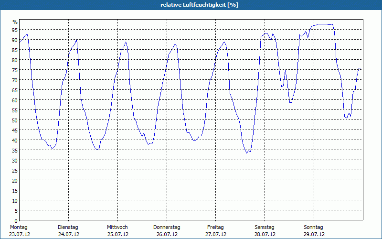This screenshot has height=239, width=382.
Task: Click the y-axis value '60'
Action: [x=15, y=100]
